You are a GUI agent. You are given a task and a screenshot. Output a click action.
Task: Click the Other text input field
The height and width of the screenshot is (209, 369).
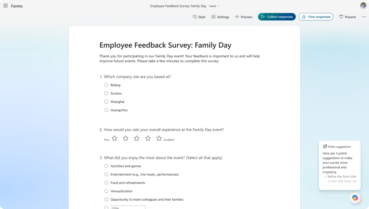[128, 207]
